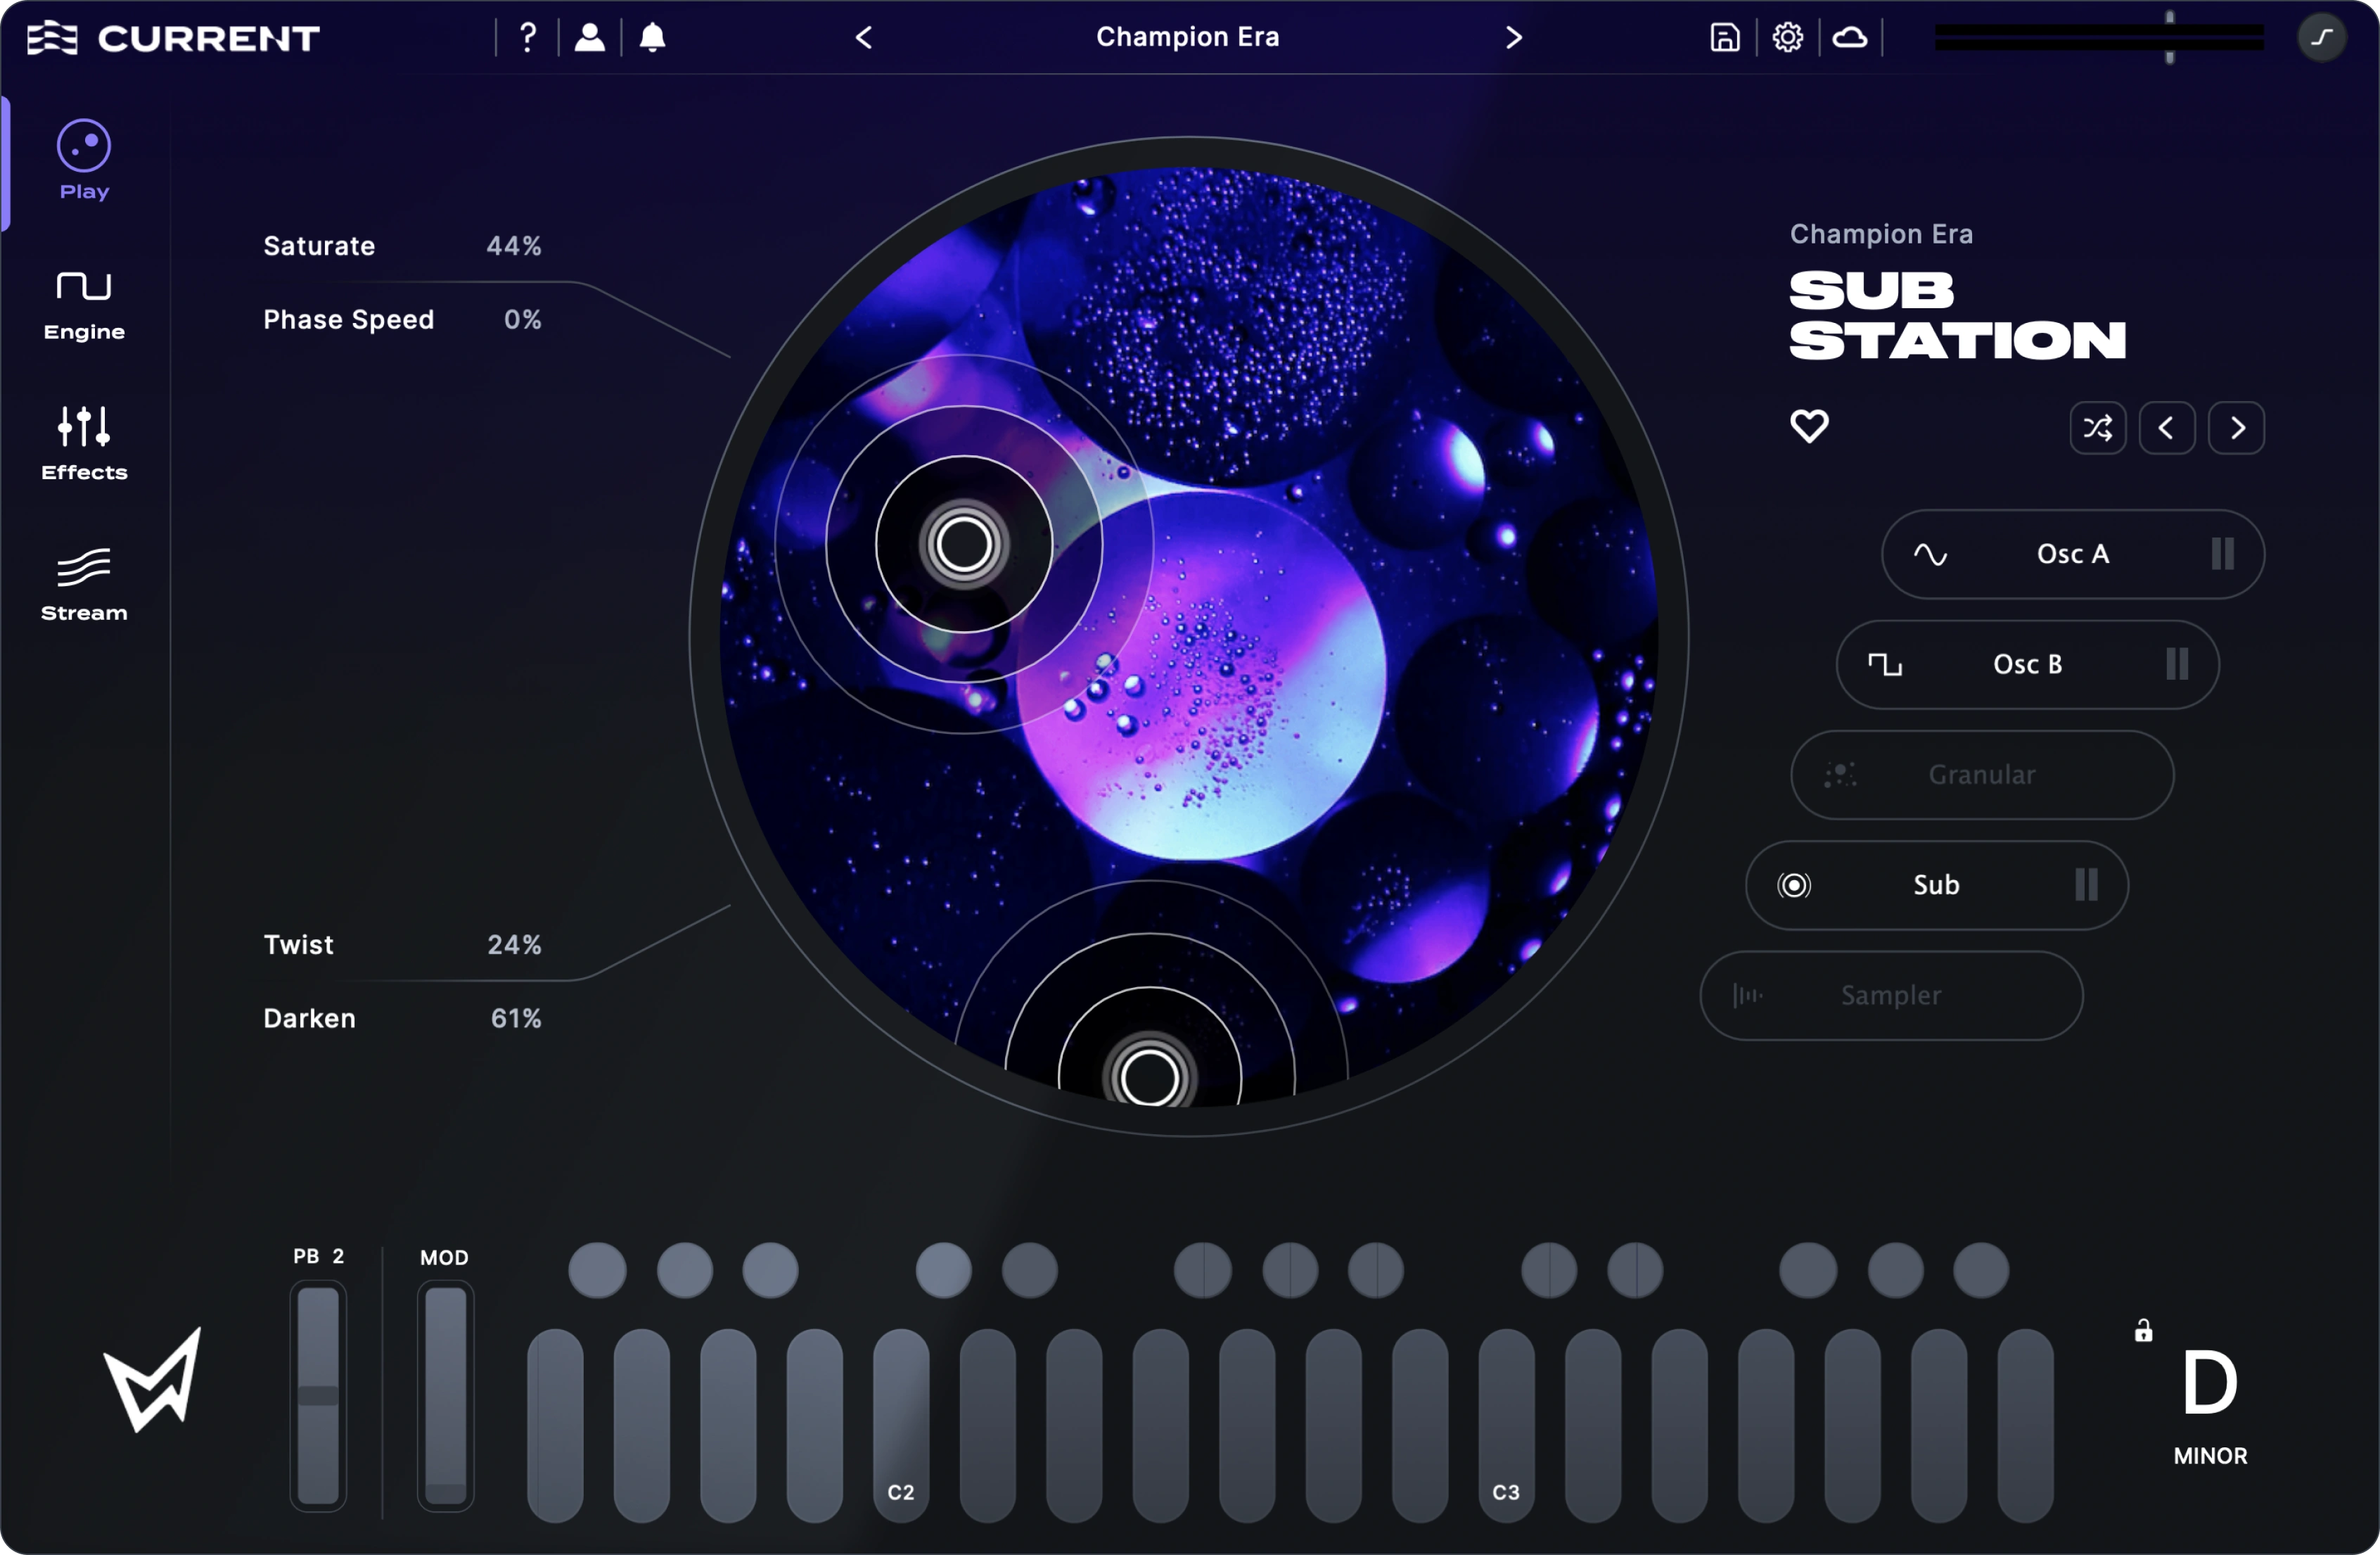Click the Champion Era preset name
The height and width of the screenshot is (1555, 2380).
tap(1186, 37)
